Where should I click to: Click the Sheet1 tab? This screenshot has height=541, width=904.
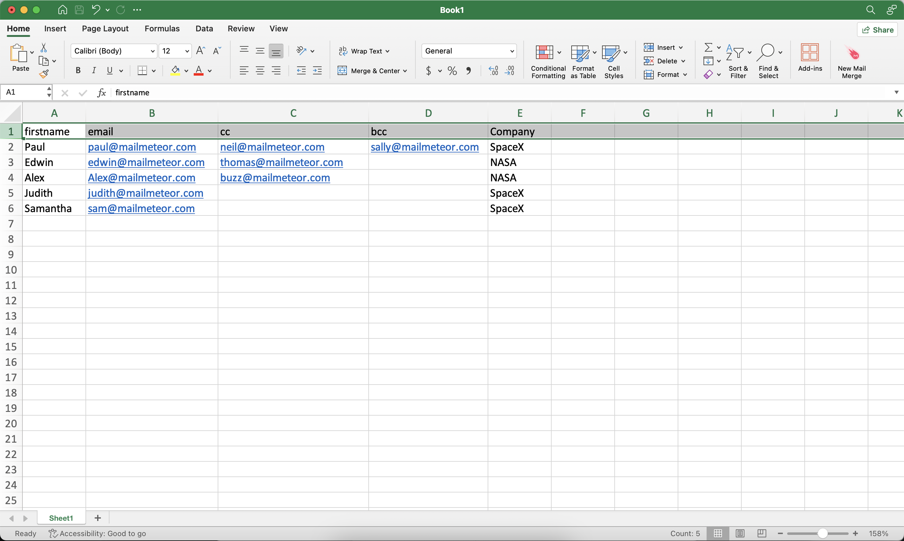point(61,518)
